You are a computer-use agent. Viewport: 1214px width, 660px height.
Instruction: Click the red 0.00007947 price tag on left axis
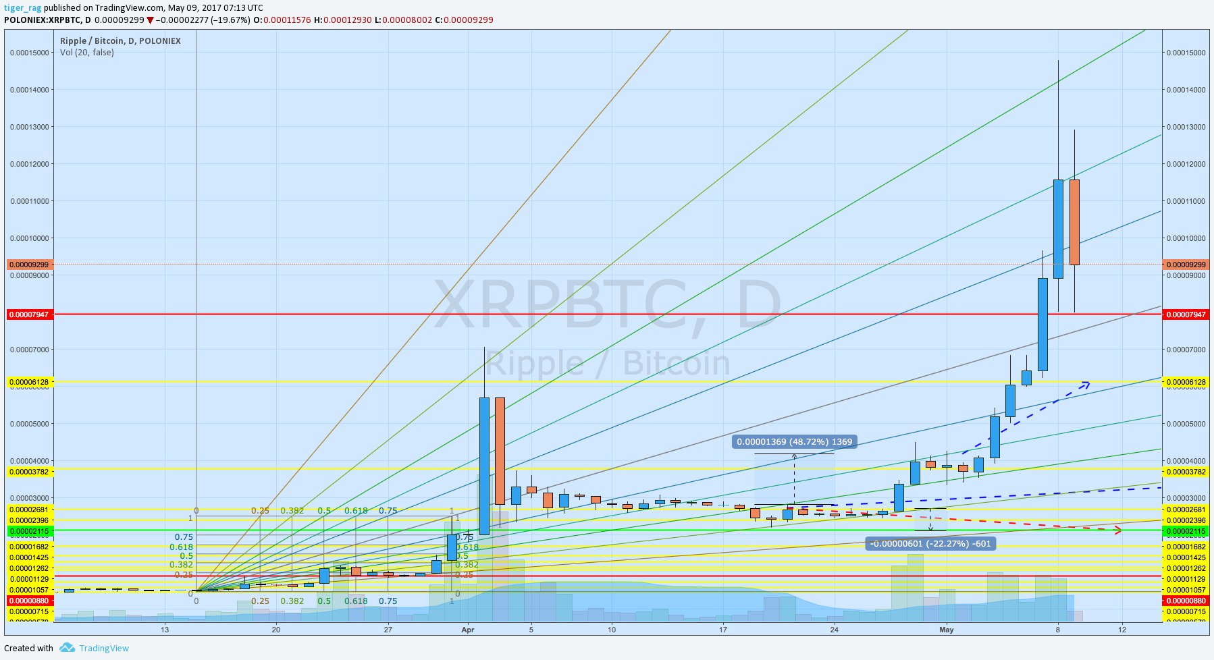[30, 314]
